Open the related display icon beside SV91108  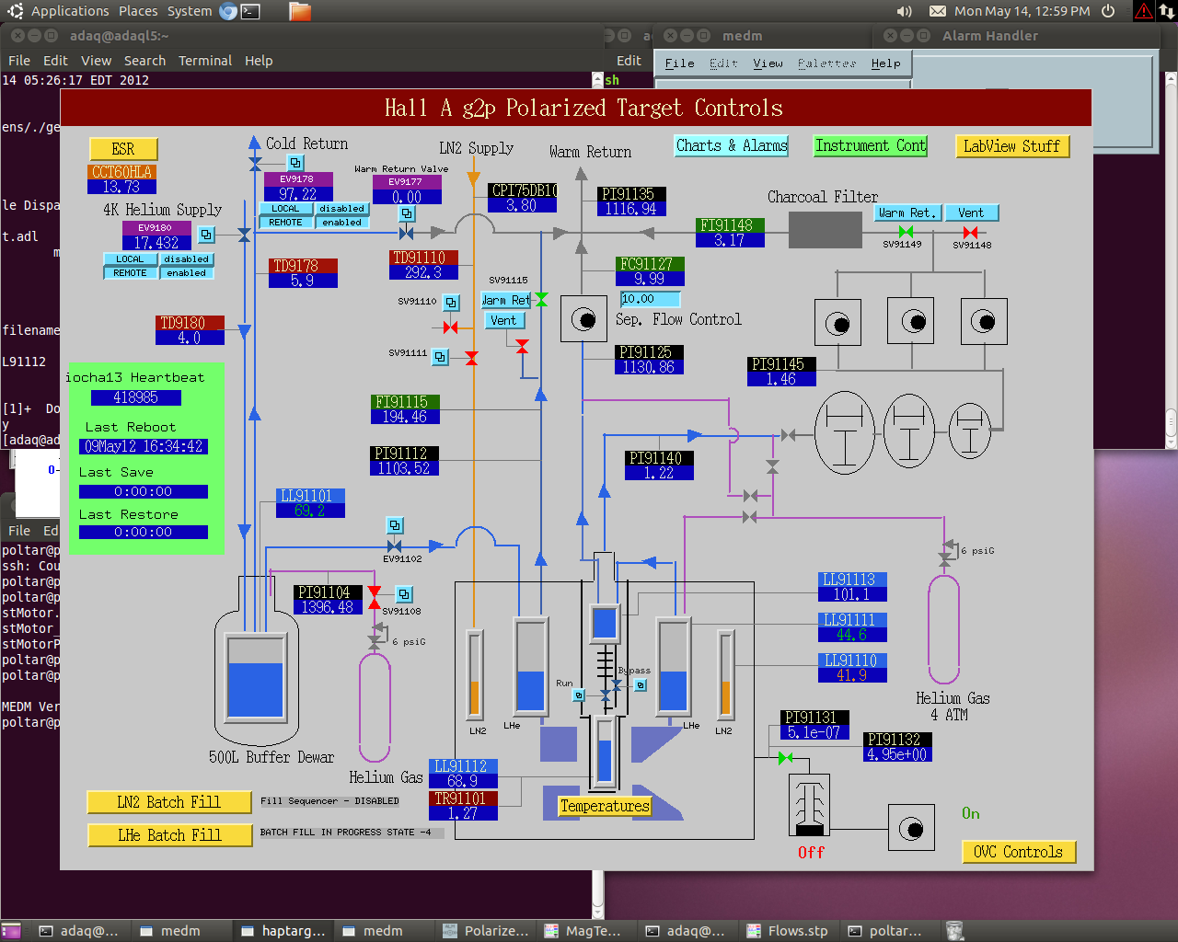(x=404, y=594)
